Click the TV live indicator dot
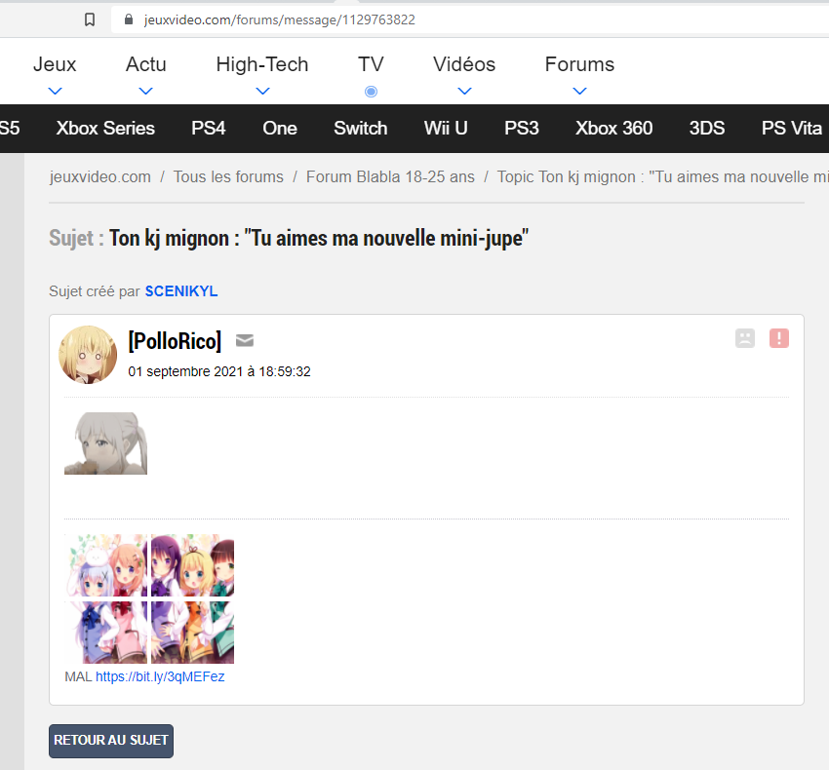Screen dimensions: 829x770 372,92
